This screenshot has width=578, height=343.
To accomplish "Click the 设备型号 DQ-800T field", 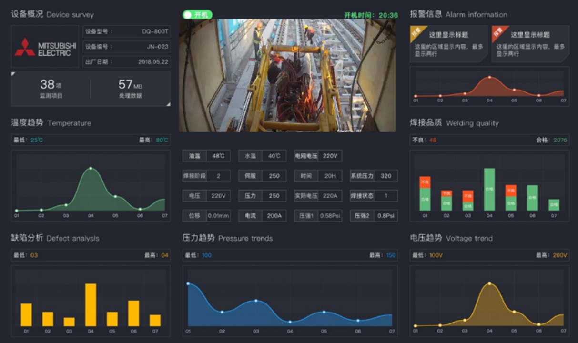I will (126, 31).
